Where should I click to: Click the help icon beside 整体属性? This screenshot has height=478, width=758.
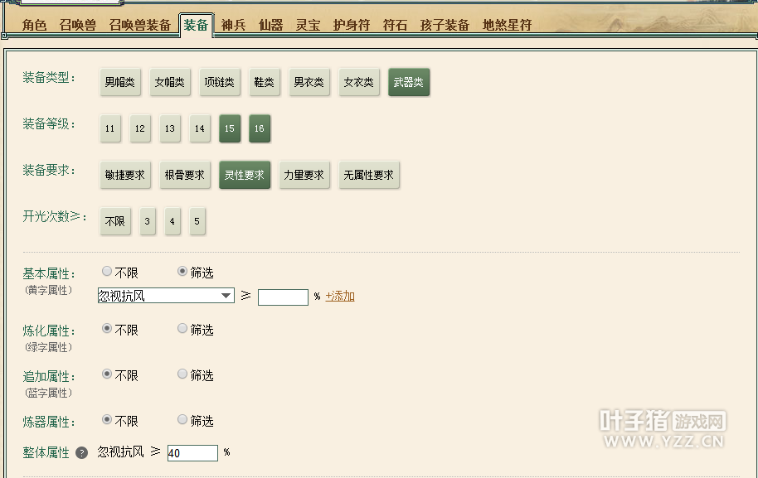coord(81,453)
